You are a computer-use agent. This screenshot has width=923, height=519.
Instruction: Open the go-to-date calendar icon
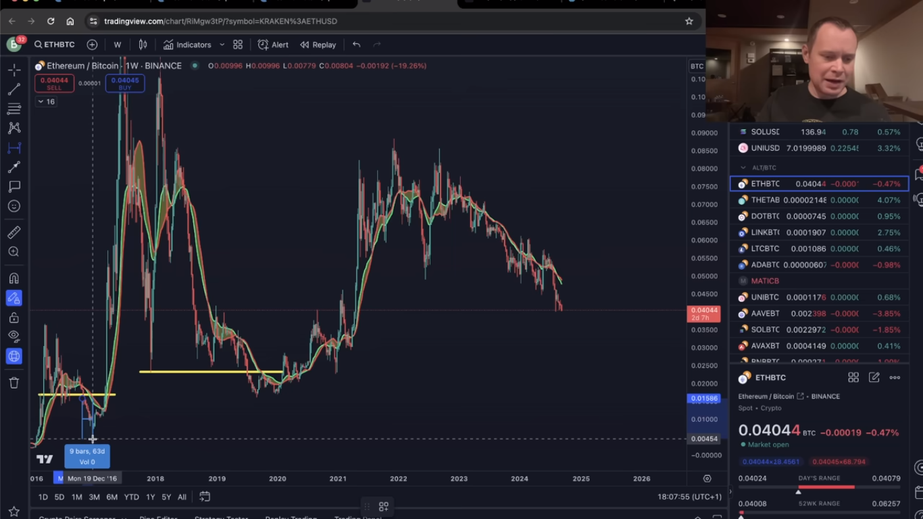[x=205, y=497]
